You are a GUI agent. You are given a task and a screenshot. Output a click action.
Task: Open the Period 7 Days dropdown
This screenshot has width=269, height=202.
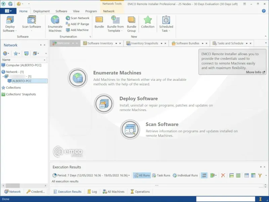click(91, 175)
